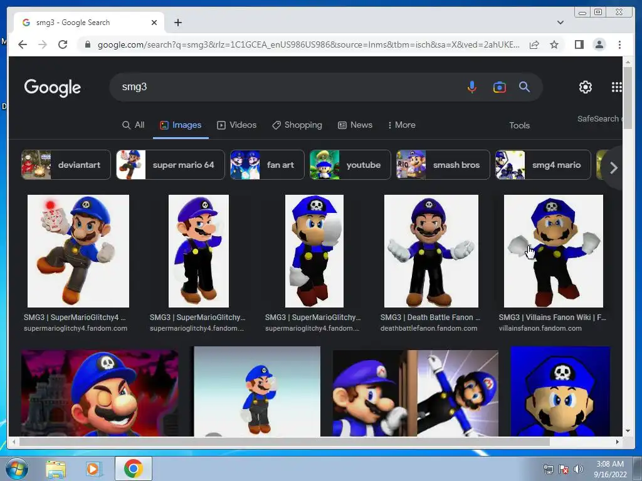Click in the smg3 search field
The height and width of the screenshot is (481, 642).
pos(287,86)
